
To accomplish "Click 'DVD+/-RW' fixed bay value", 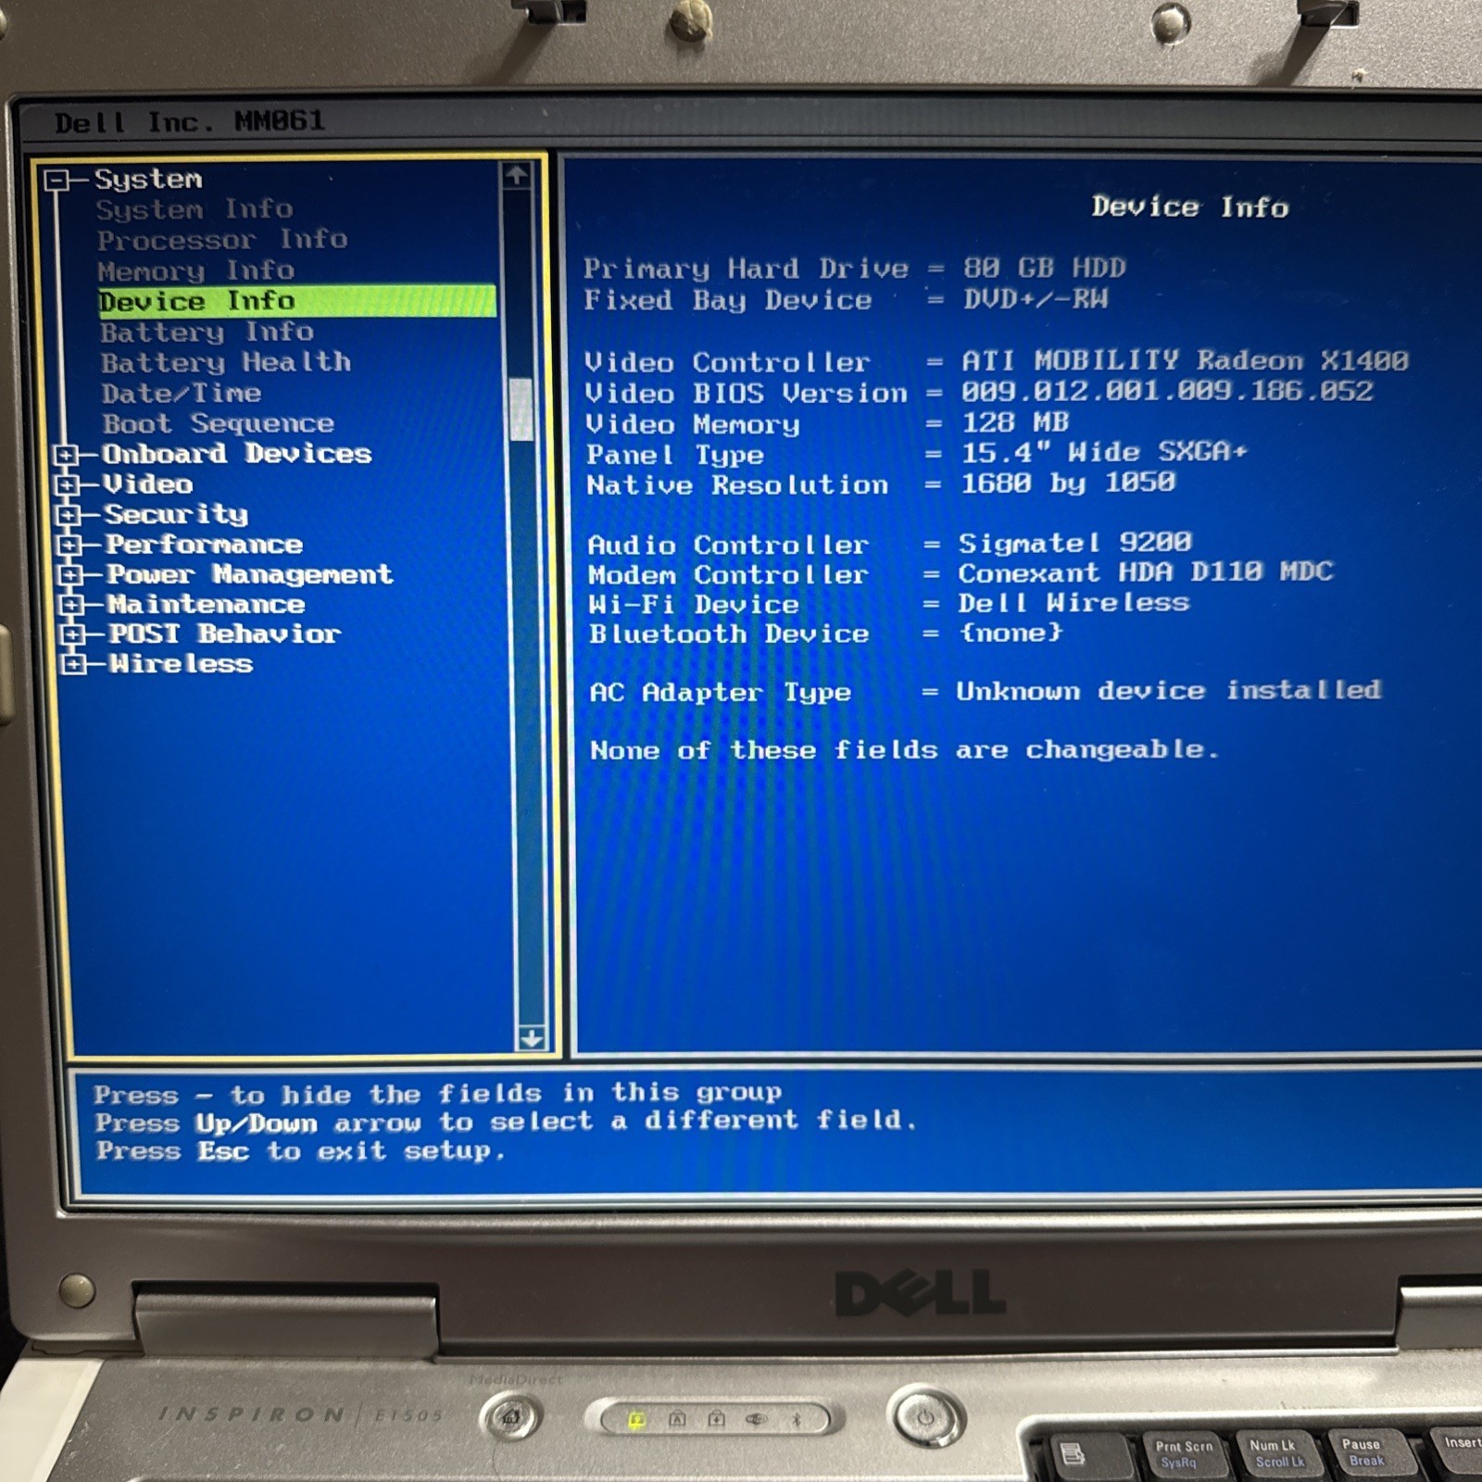I will point(1036,299).
